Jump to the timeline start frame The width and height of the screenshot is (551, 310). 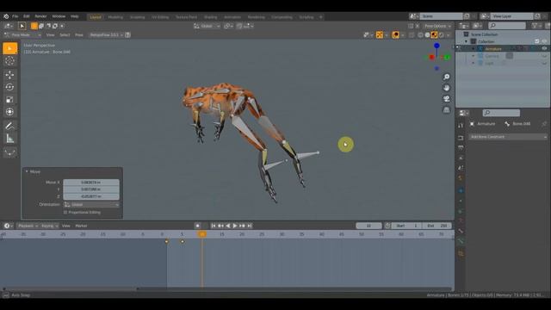(x=214, y=226)
